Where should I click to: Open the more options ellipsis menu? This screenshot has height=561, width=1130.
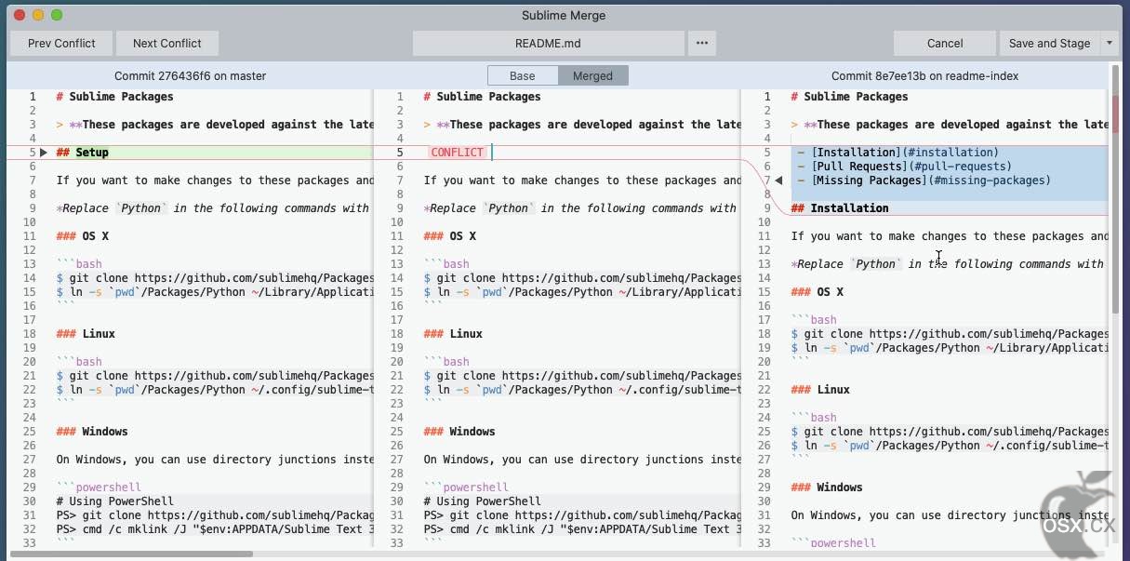(701, 43)
